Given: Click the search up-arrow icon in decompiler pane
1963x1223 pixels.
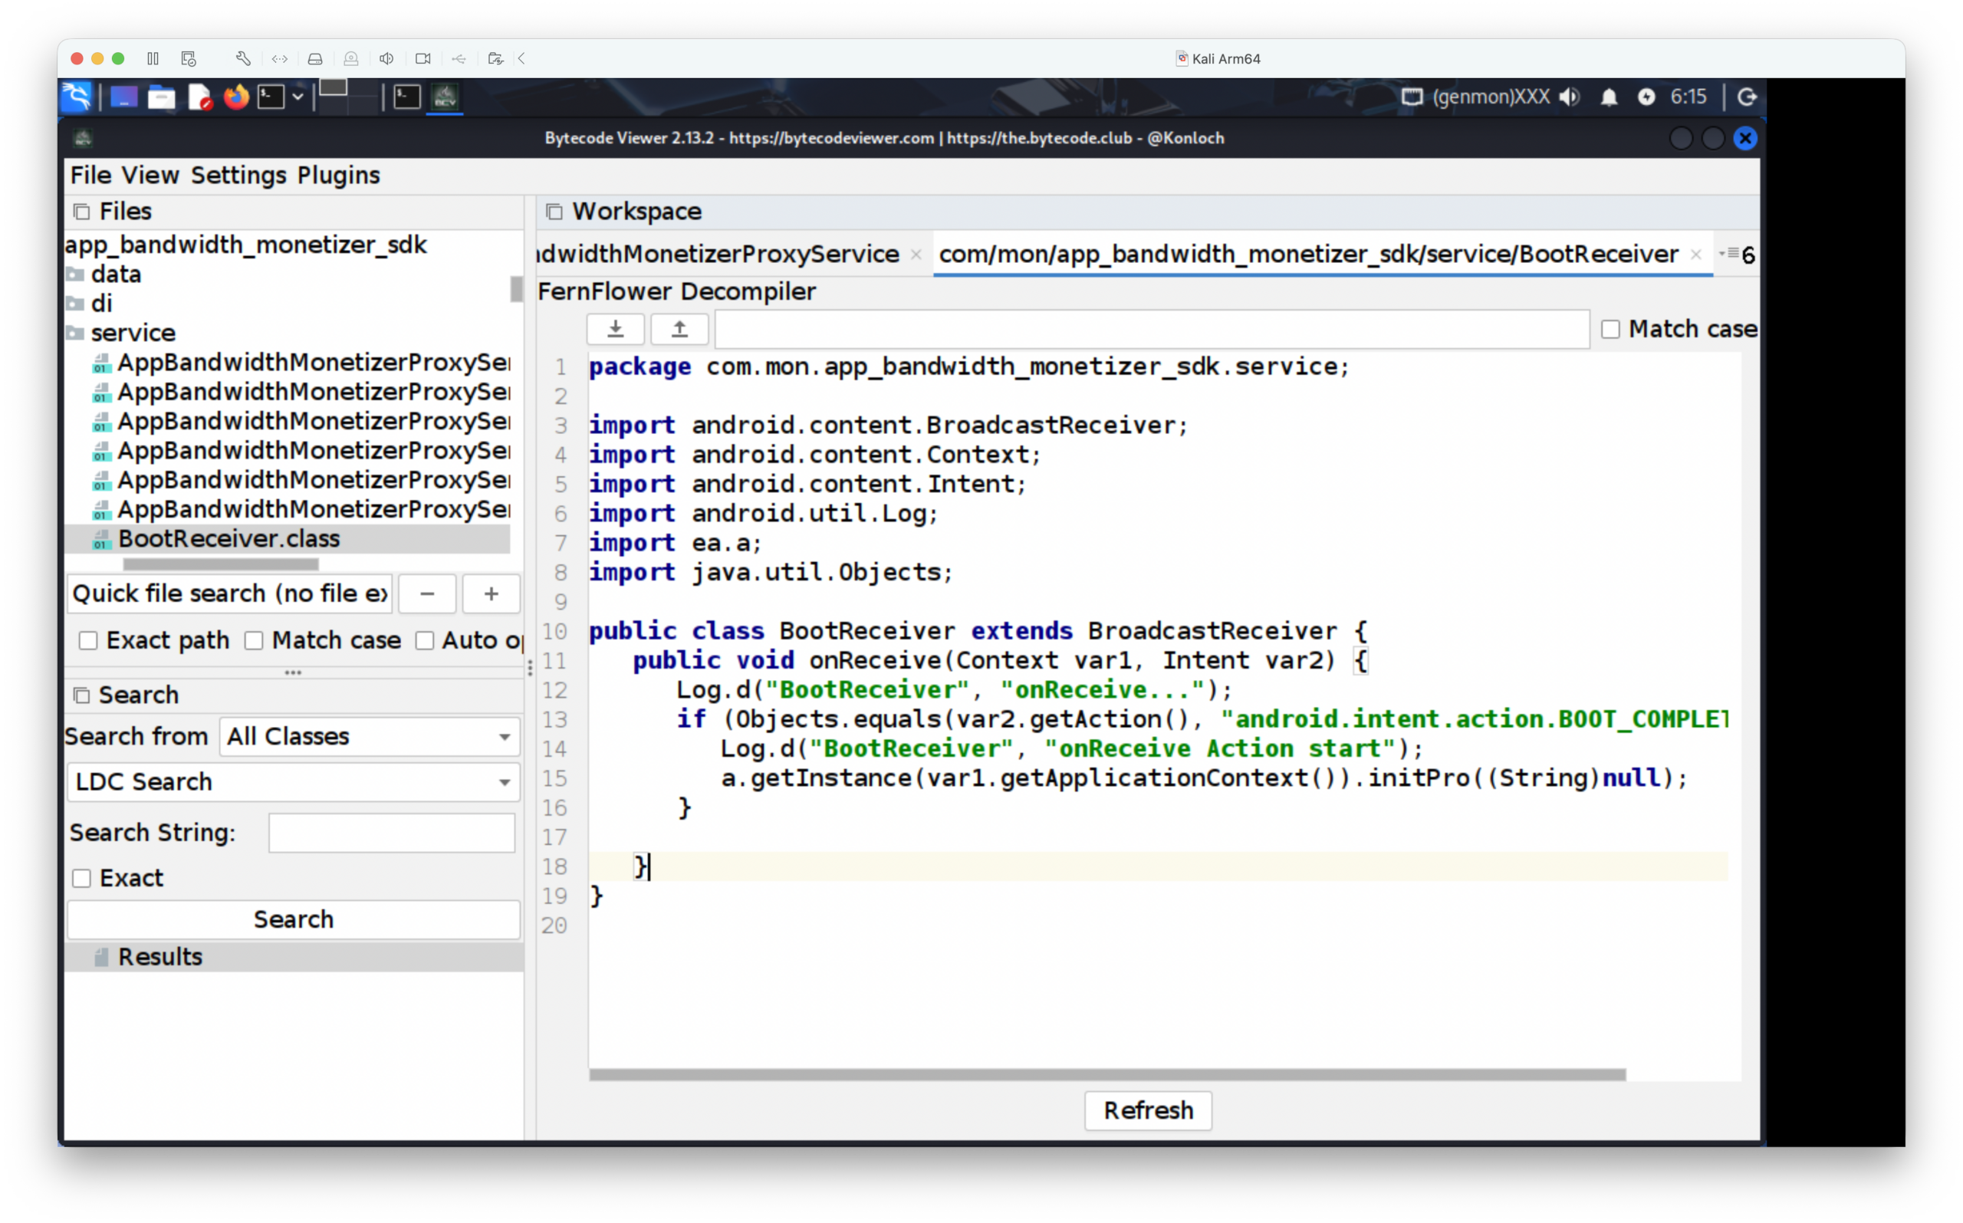Looking at the screenshot, I should click(x=679, y=328).
